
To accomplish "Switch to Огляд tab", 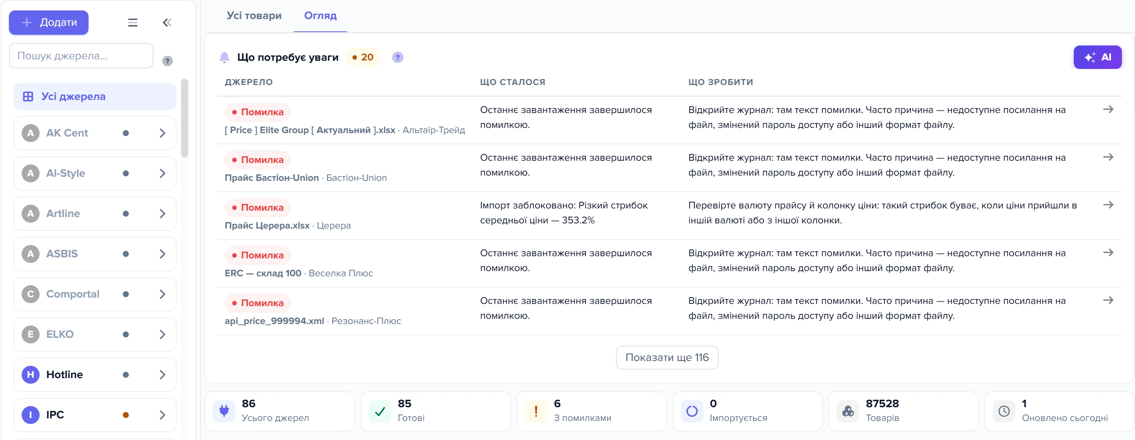I will (x=320, y=15).
